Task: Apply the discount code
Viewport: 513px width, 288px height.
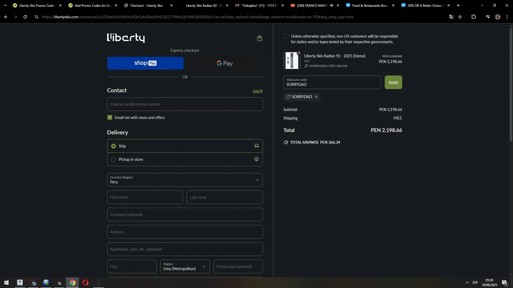Action: (393, 82)
